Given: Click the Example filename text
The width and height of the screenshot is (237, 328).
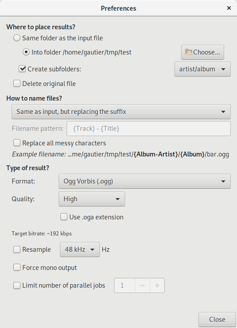Looking at the screenshot, I should (120, 154).
